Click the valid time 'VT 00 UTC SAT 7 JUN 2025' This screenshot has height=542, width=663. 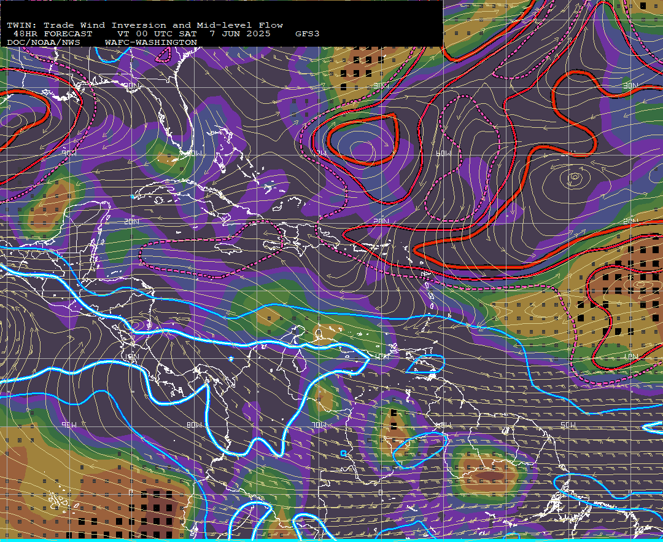tap(193, 34)
